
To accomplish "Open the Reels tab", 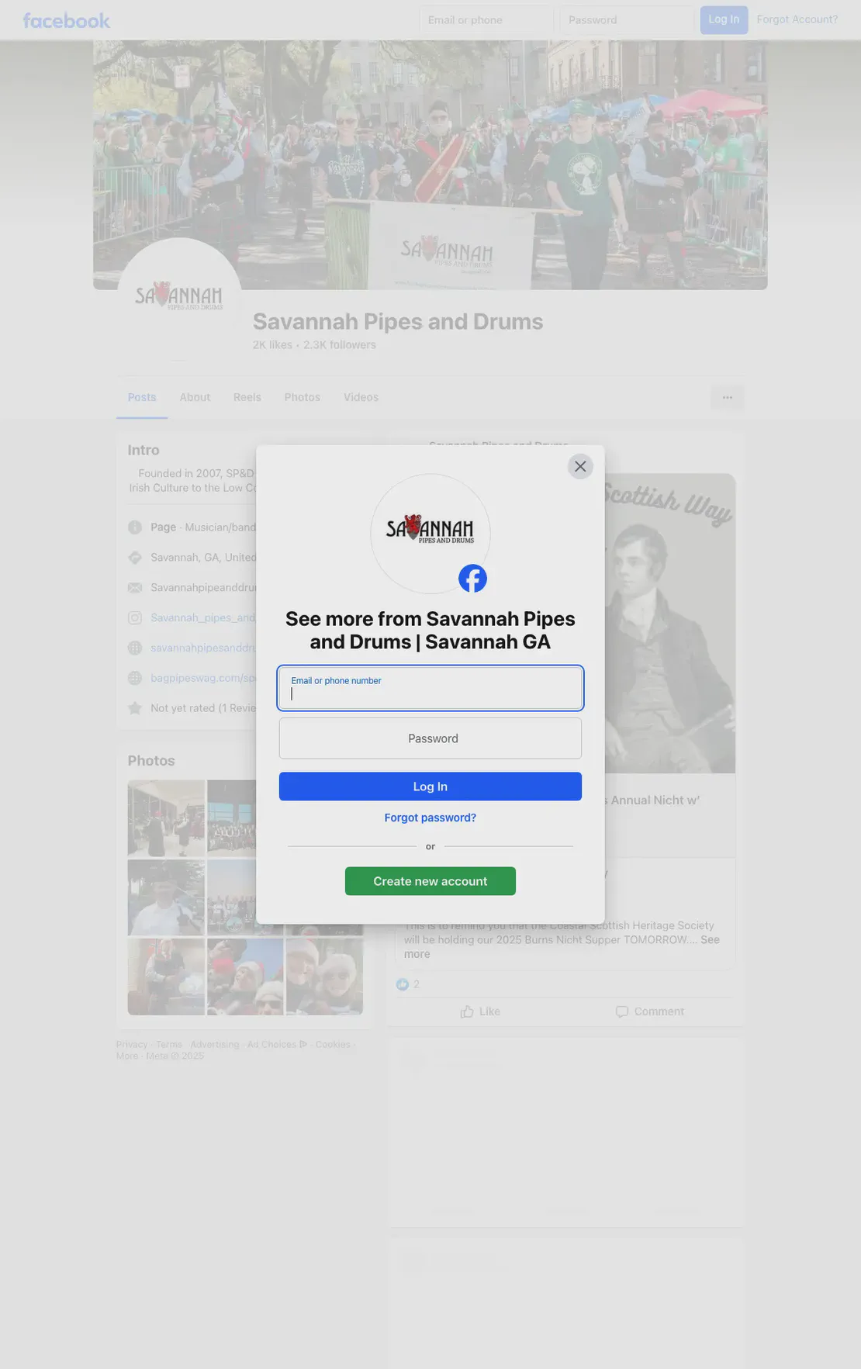I will 247,397.
